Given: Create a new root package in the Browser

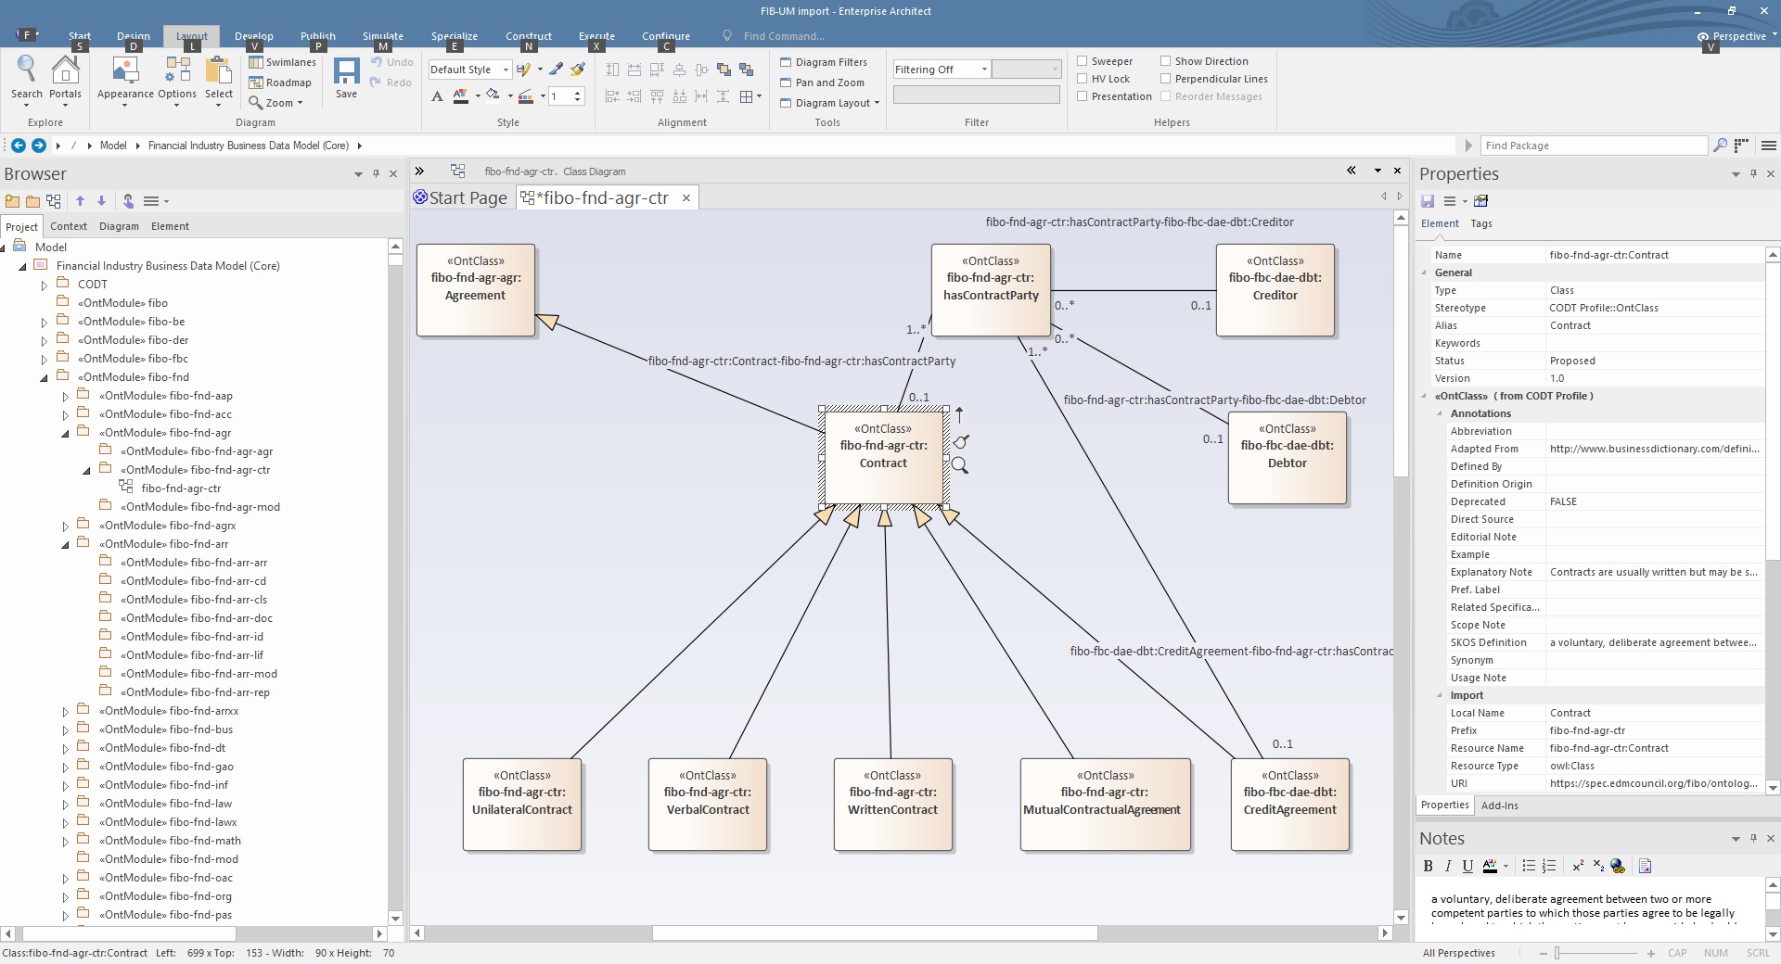Looking at the screenshot, I should pos(12,201).
